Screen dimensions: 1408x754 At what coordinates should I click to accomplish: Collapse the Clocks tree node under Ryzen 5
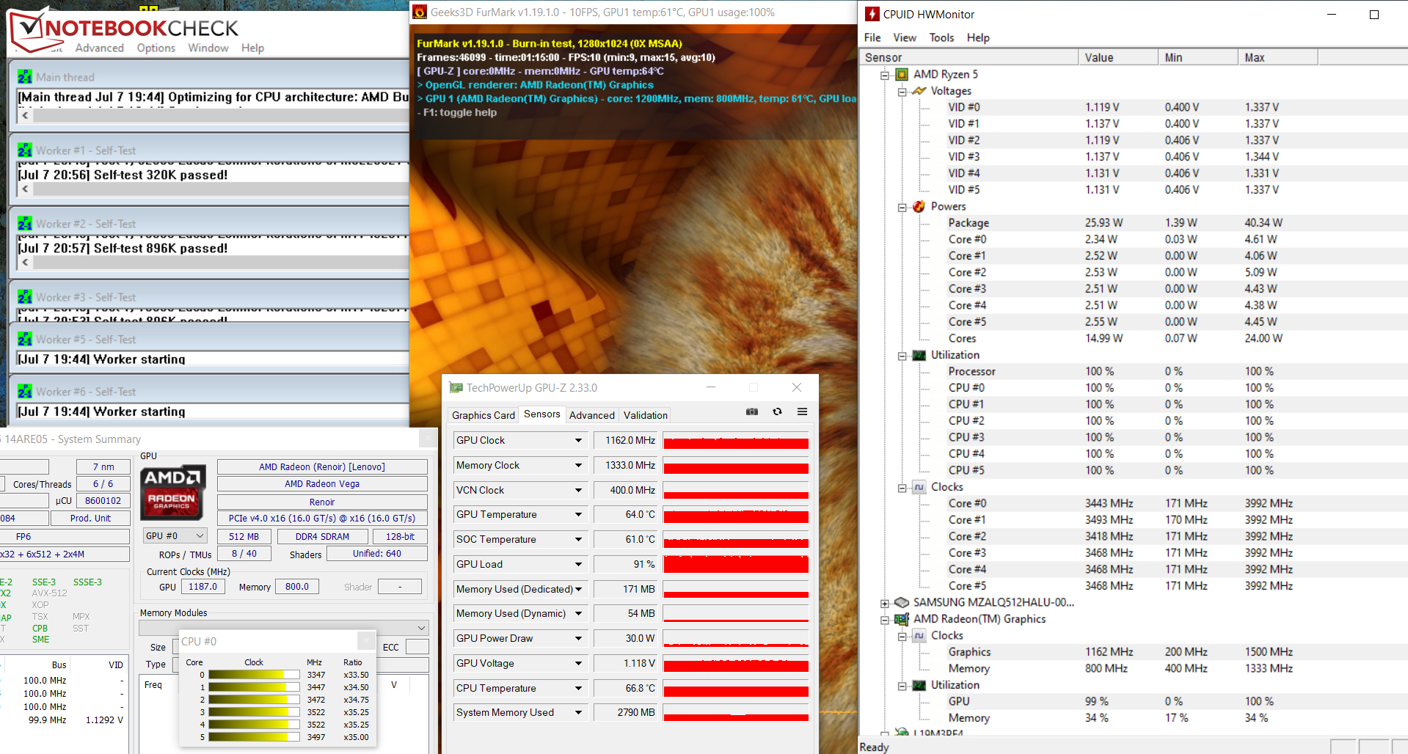902,488
